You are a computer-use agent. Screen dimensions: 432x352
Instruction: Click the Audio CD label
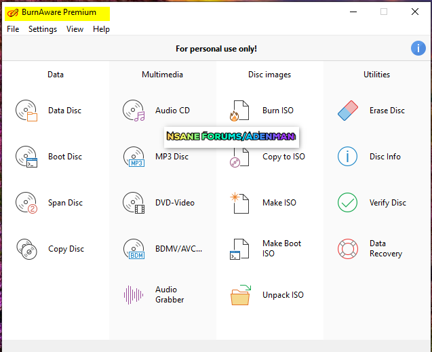click(x=172, y=111)
